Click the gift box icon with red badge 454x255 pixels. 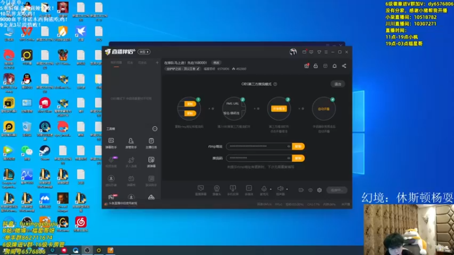(306, 66)
